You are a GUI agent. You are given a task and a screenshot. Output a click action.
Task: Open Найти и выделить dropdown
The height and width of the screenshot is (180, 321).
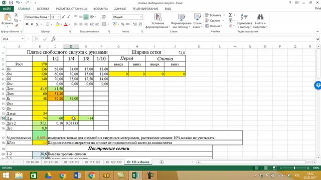(x=260, y=21)
